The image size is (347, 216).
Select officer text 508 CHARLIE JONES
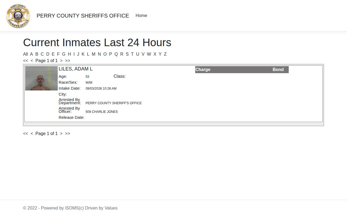pyautogui.click(x=102, y=112)
